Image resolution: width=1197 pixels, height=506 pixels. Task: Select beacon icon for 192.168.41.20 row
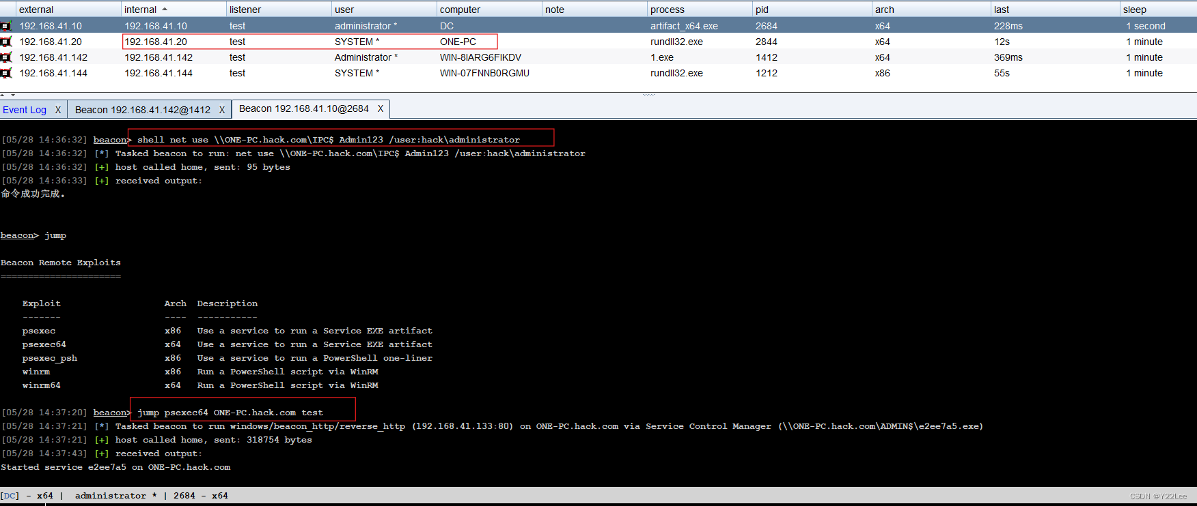[x=6, y=42]
